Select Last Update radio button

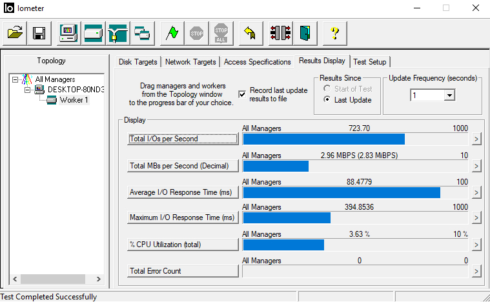[327, 99]
